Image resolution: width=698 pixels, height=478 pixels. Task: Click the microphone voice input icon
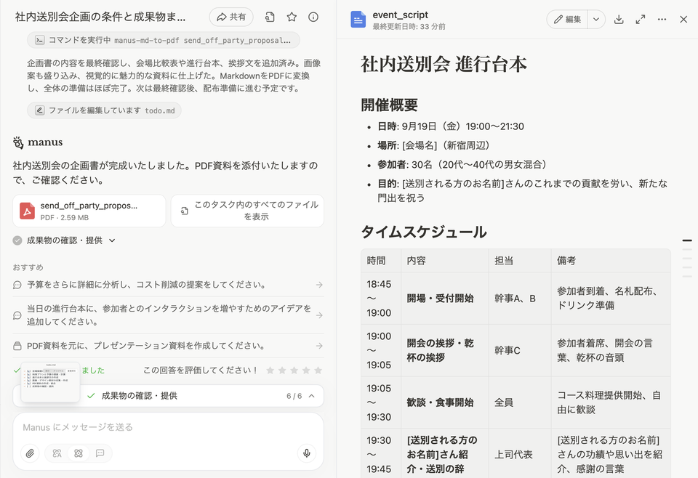click(307, 453)
